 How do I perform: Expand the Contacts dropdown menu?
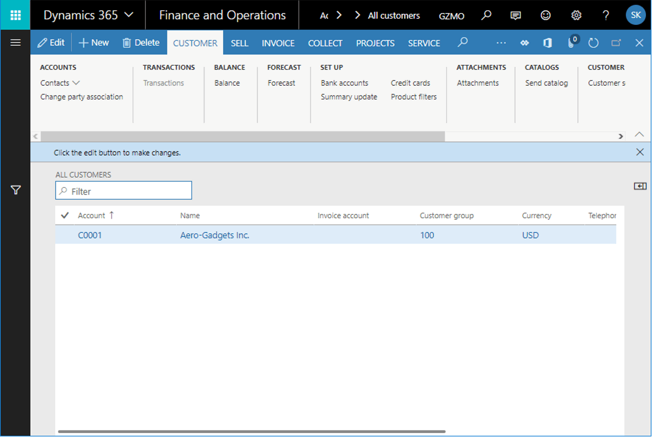pos(60,83)
